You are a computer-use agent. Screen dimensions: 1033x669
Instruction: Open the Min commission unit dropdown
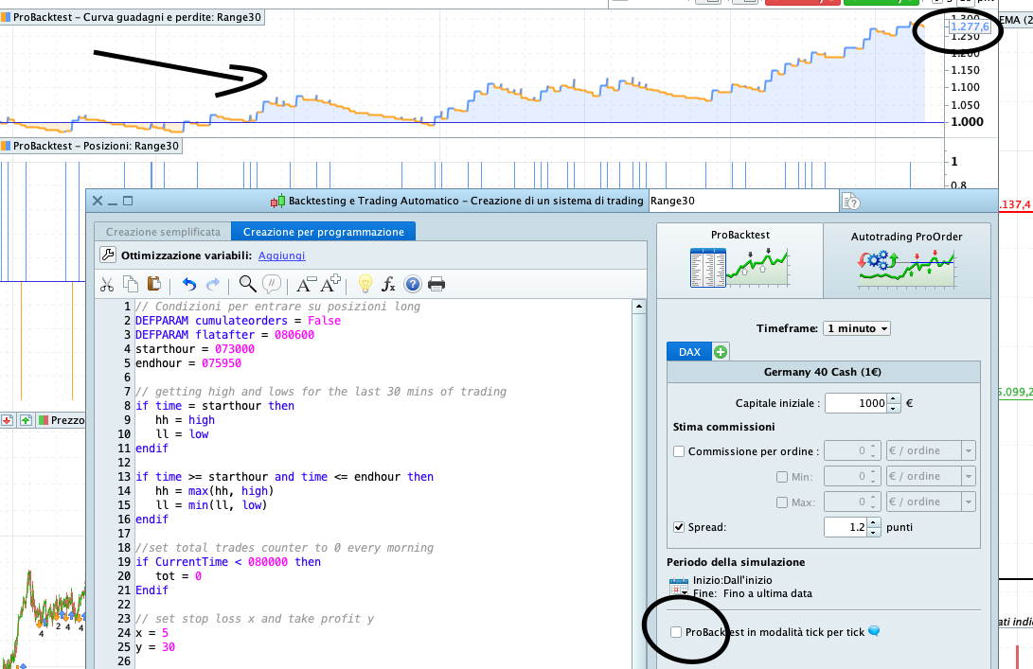tap(969, 476)
